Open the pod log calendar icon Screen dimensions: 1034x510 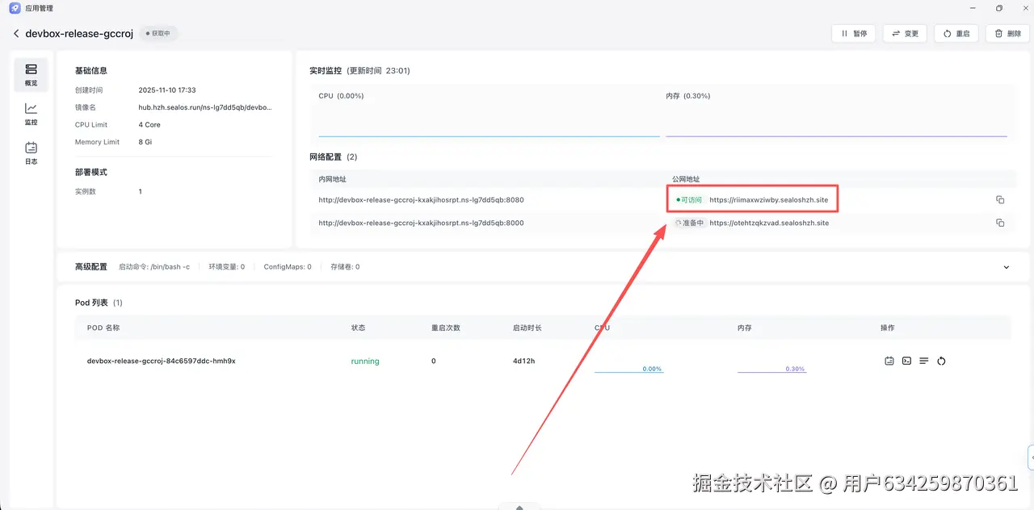pos(889,362)
